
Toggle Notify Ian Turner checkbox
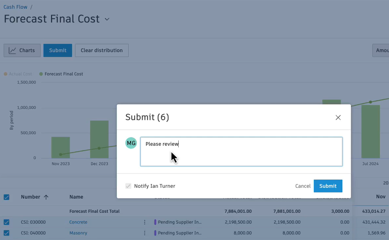click(128, 186)
